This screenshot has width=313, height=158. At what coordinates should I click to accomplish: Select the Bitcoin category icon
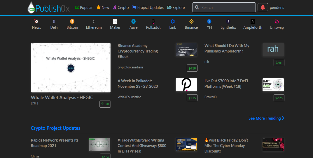(72, 21)
